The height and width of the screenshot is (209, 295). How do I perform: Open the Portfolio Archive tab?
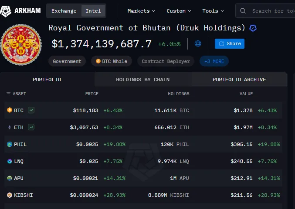239,80
